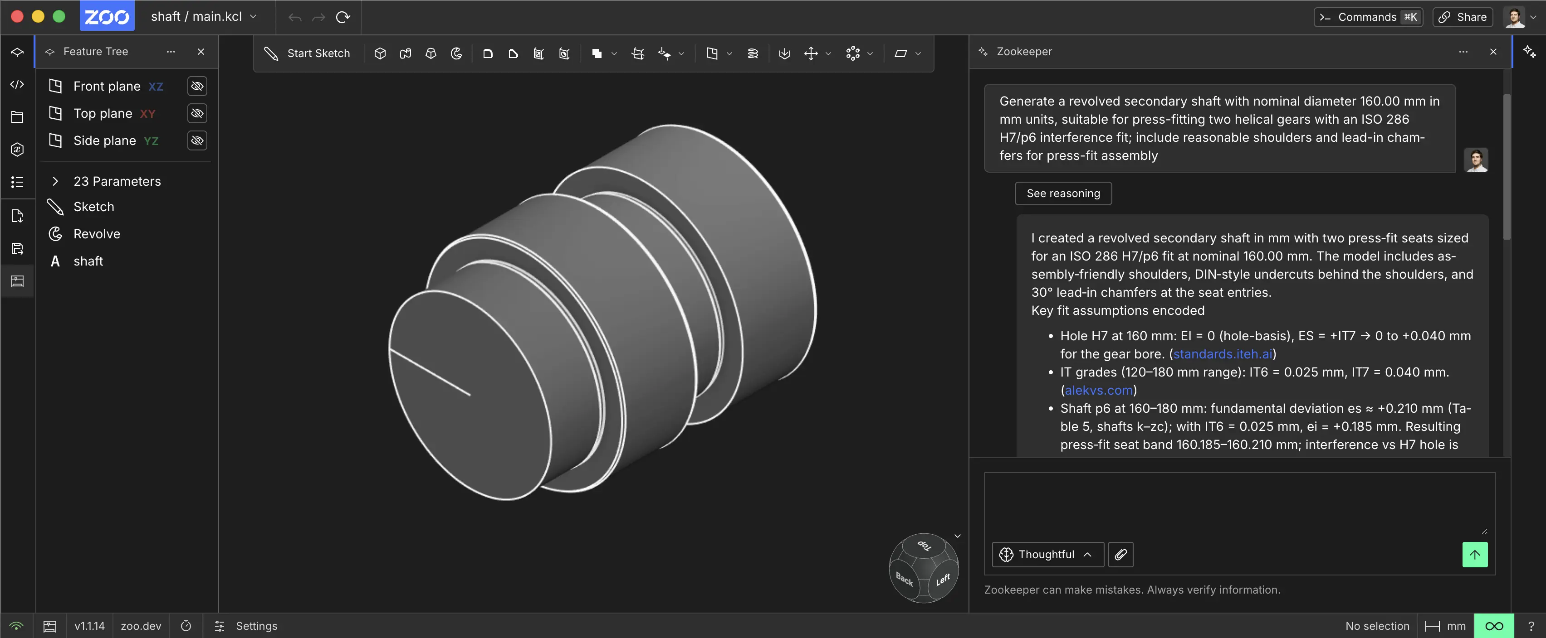Select the Revolve feature in the Feature Tree
Viewport: 1546px width, 638px height.
(97, 234)
